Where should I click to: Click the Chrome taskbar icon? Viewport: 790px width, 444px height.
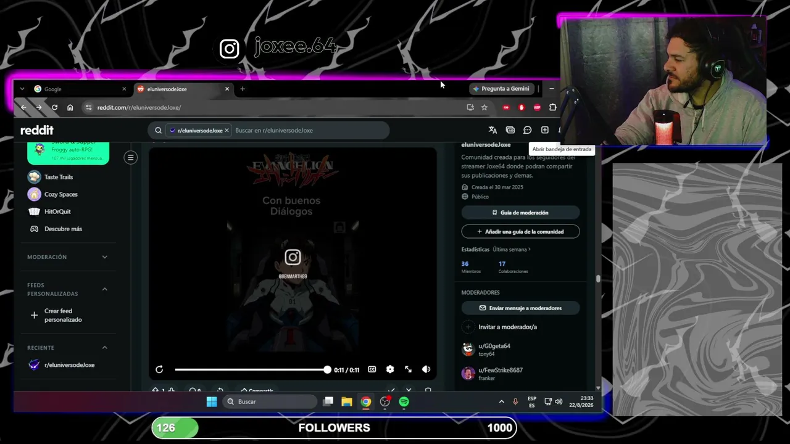[366, 401]
